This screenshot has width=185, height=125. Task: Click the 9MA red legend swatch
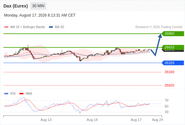[x=21, y=94]
